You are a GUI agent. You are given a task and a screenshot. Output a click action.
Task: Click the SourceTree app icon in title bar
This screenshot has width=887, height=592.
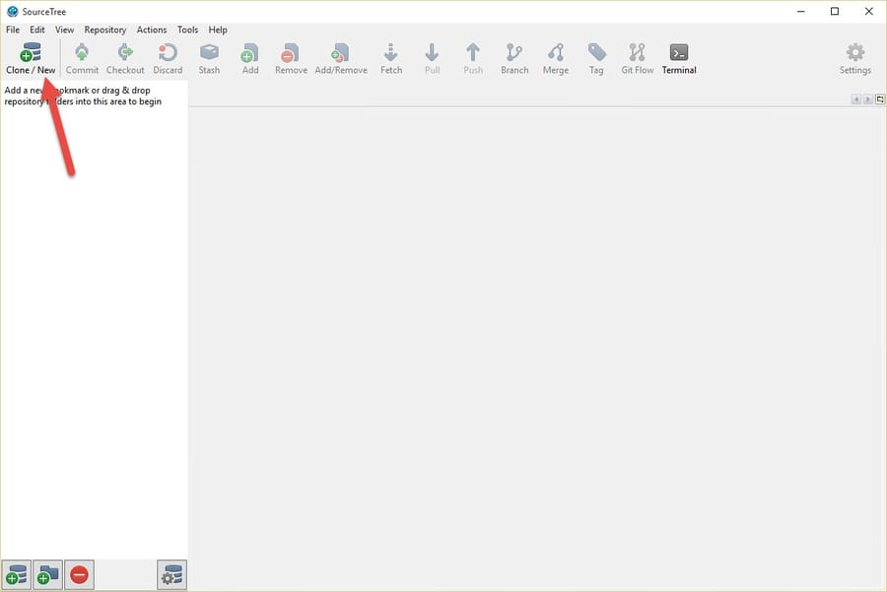(13, 11)
